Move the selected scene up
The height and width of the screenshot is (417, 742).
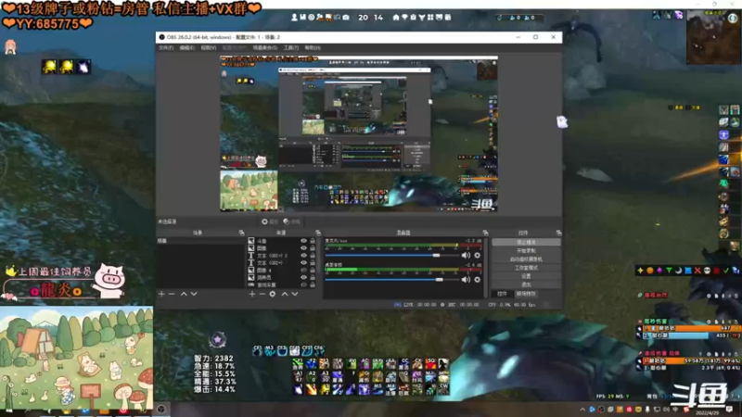pyautogui.click(x=184, y=294)
